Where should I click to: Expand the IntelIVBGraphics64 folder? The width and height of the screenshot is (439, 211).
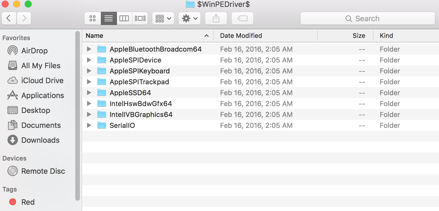click(89, 114)
